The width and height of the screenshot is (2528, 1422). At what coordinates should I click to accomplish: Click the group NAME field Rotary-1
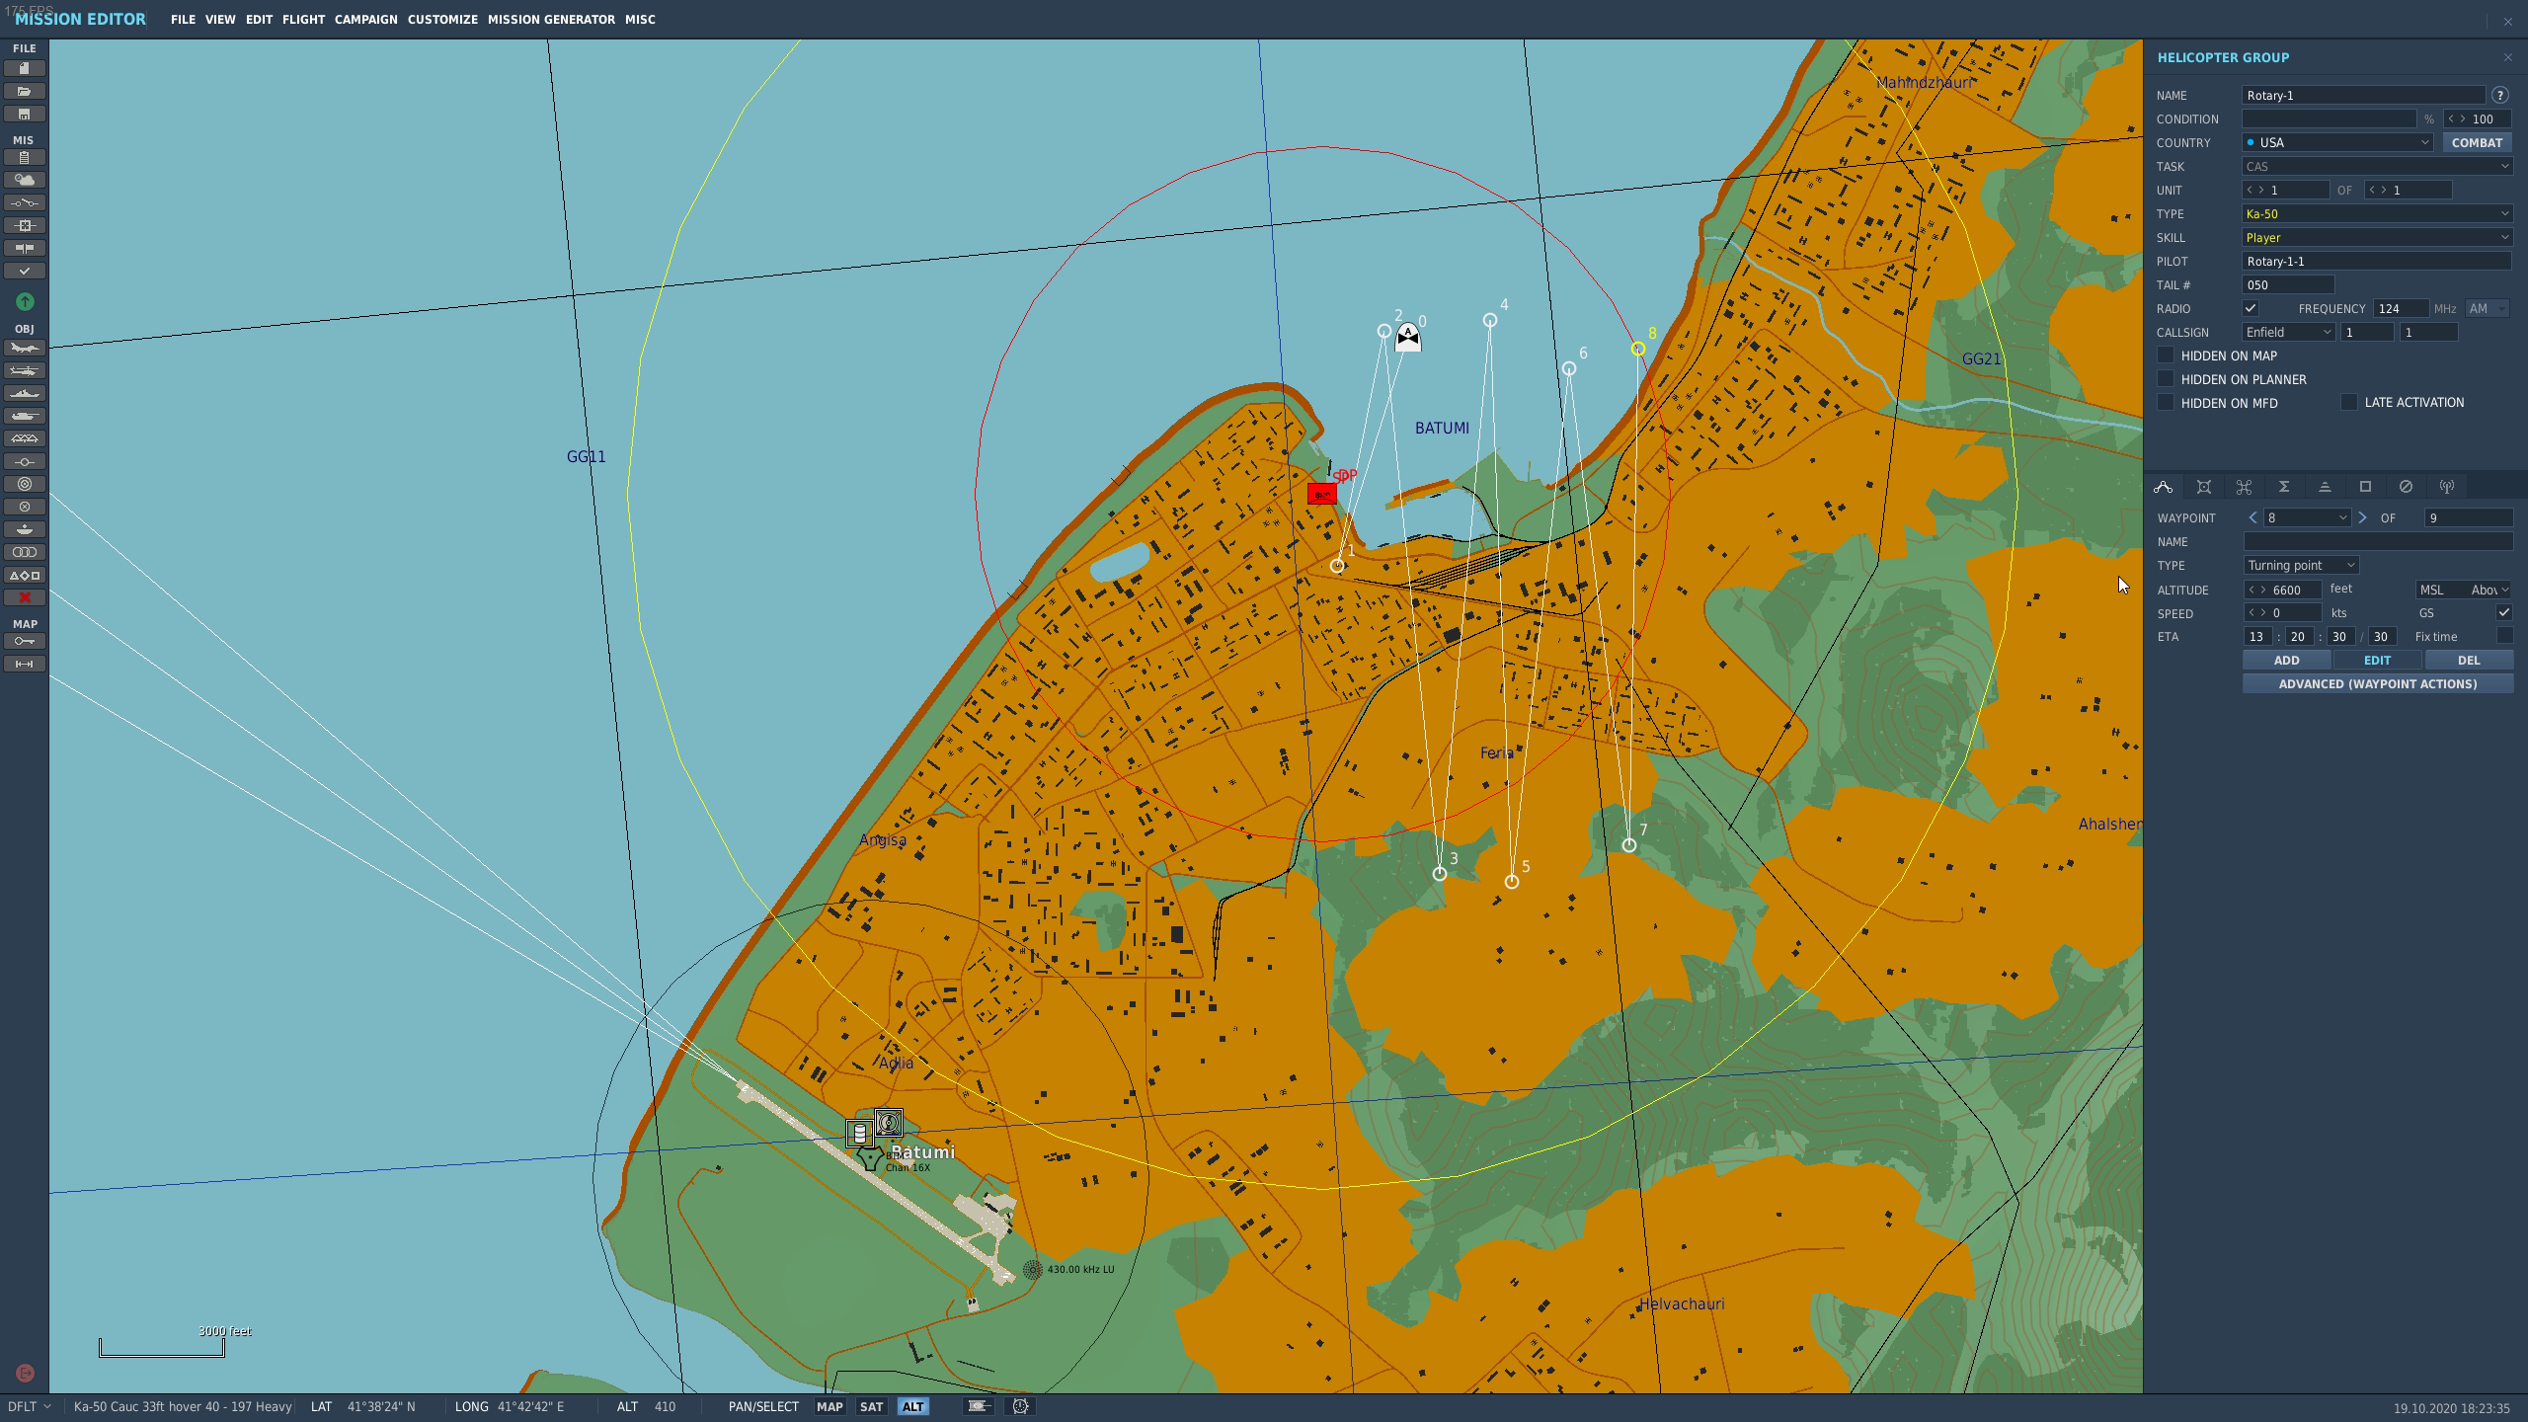(x=2363, y=96)
